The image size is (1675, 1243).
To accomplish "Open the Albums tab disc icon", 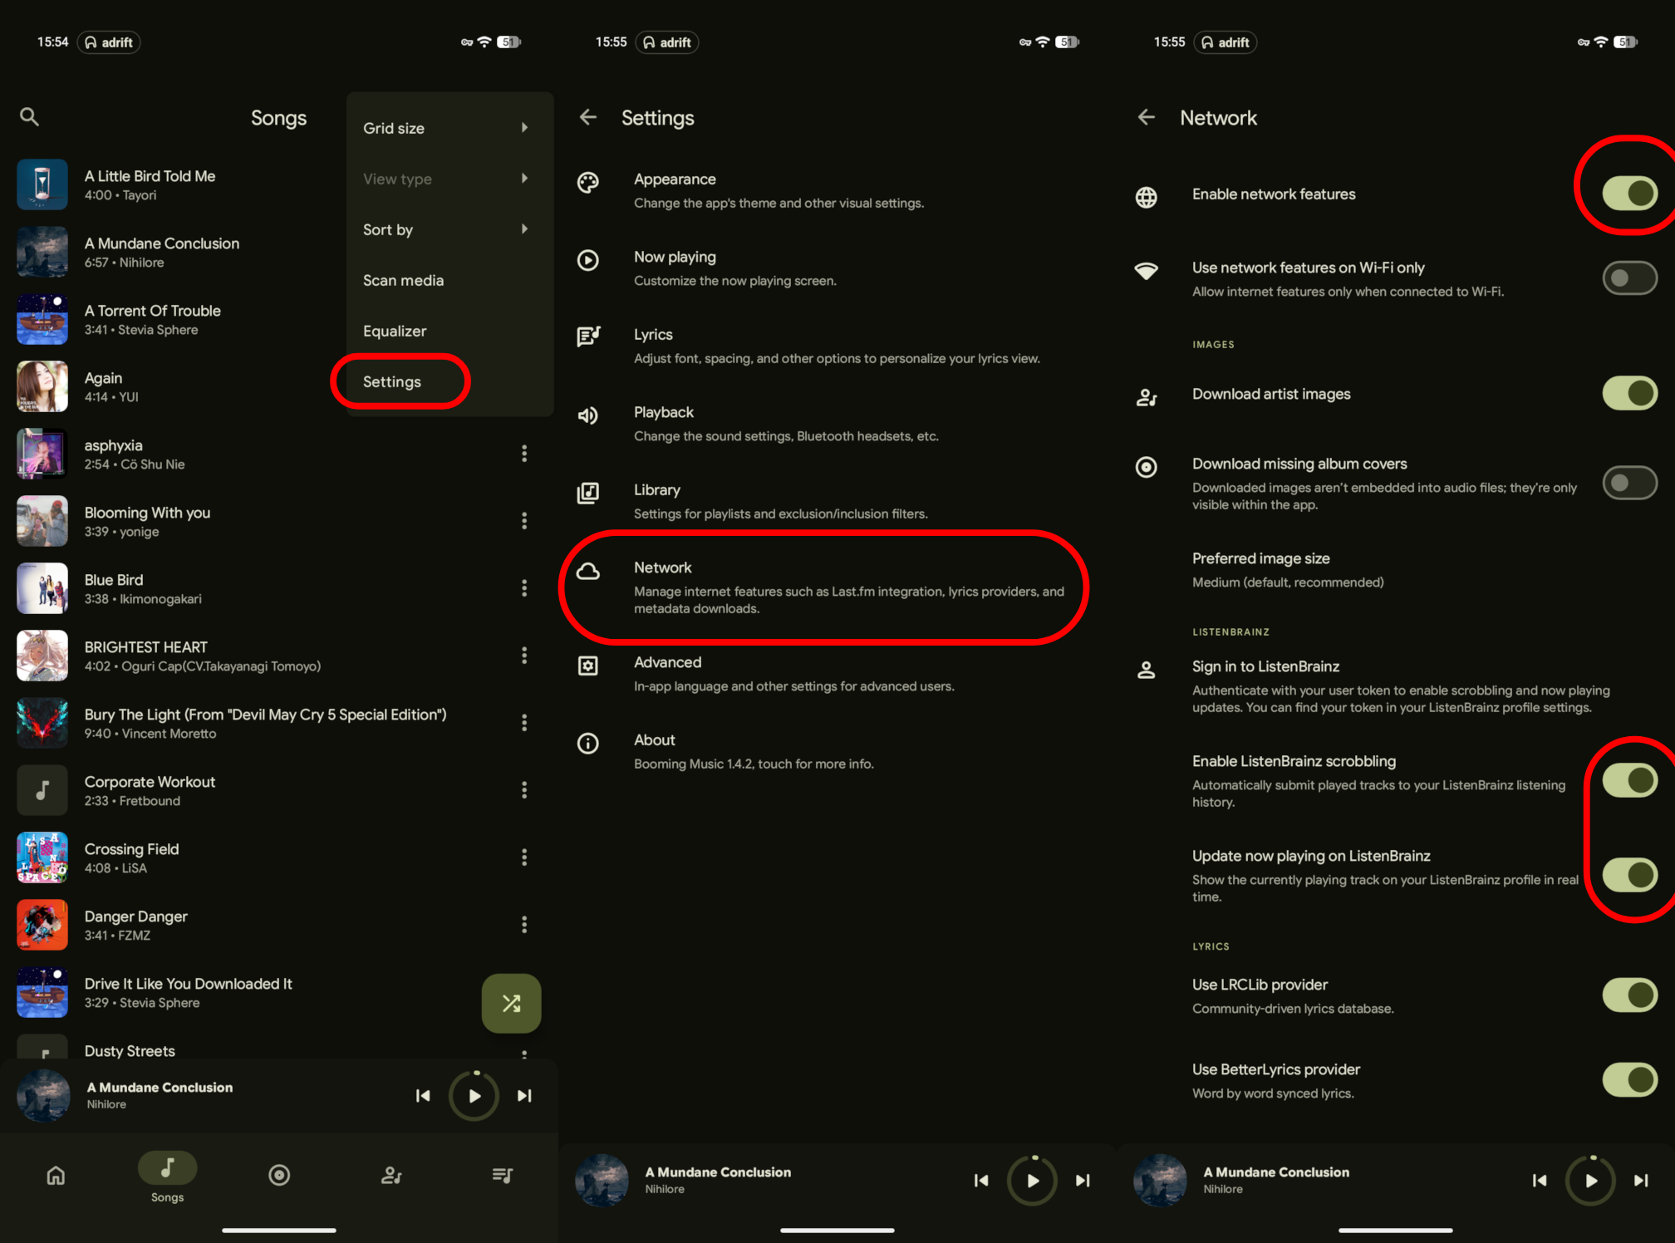I will click(x=279, y=1175).
